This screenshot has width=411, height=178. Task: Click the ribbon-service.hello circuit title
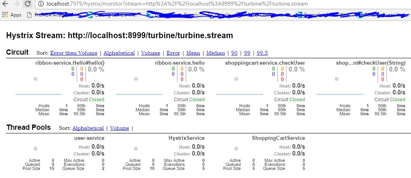(x=180, y=63)
